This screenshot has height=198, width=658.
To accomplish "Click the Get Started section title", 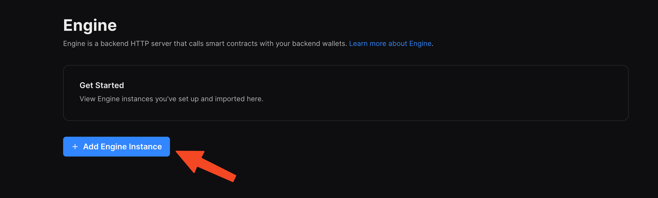I will click(102, 85).
